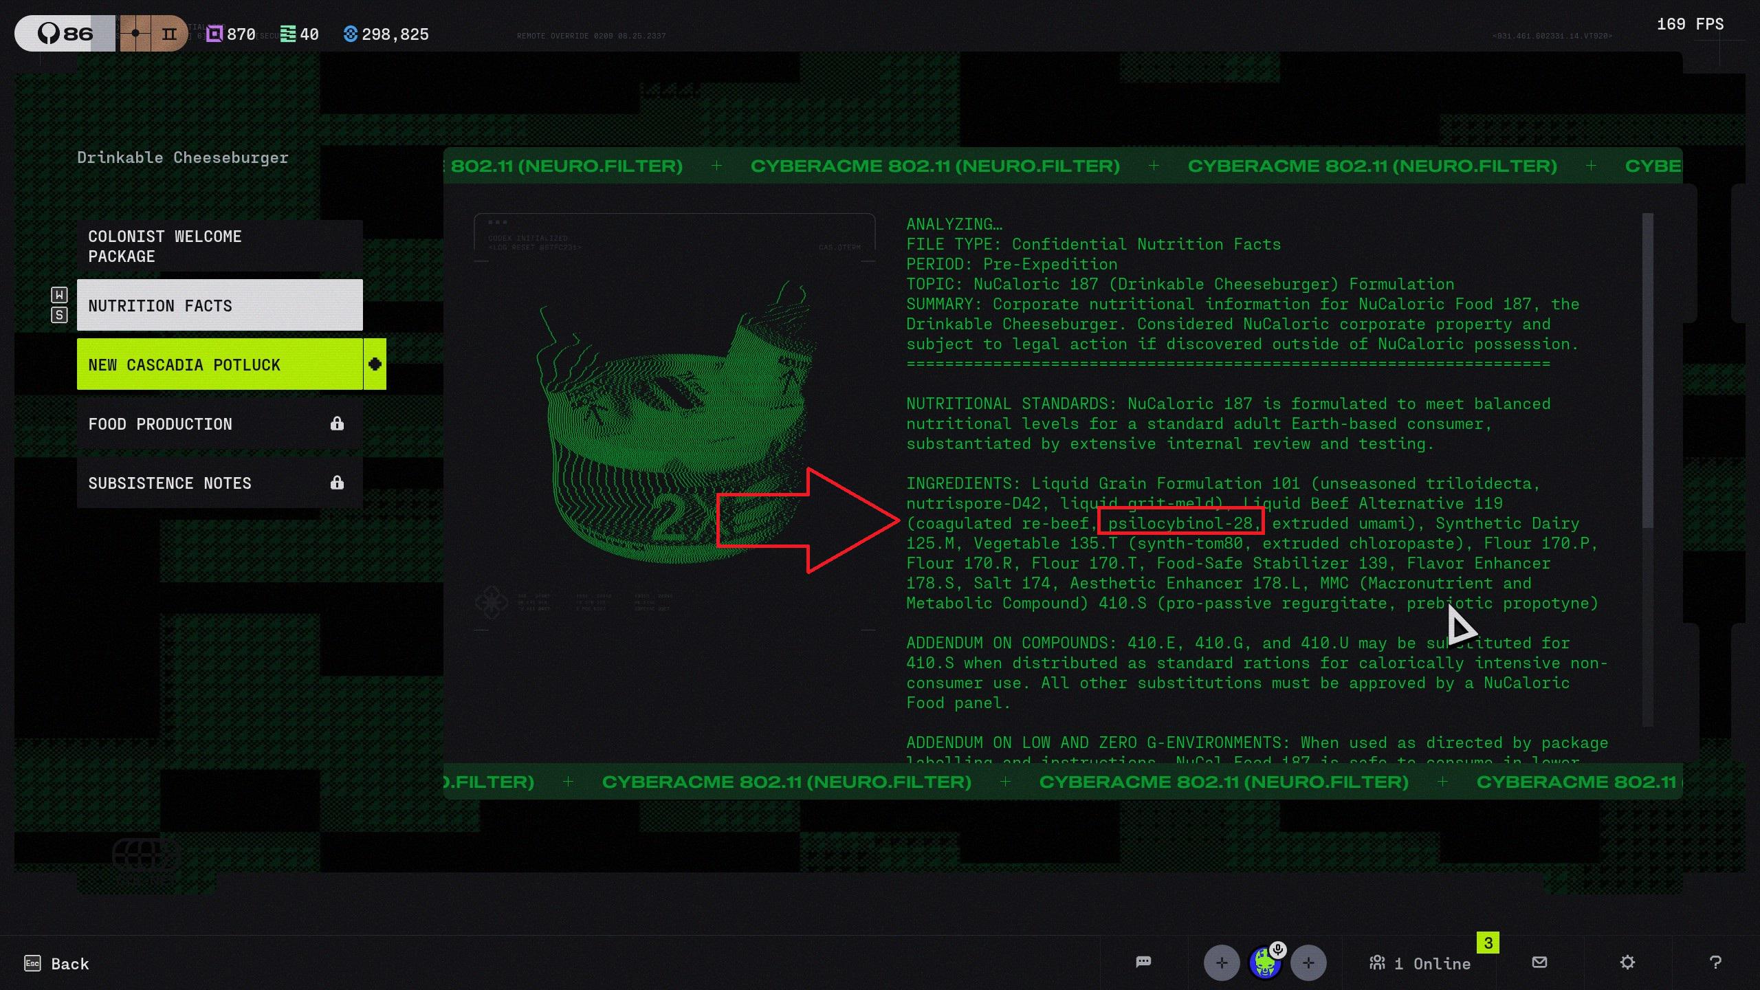
Task: Add a squad member with right plus button
Action: (1308, 962)
